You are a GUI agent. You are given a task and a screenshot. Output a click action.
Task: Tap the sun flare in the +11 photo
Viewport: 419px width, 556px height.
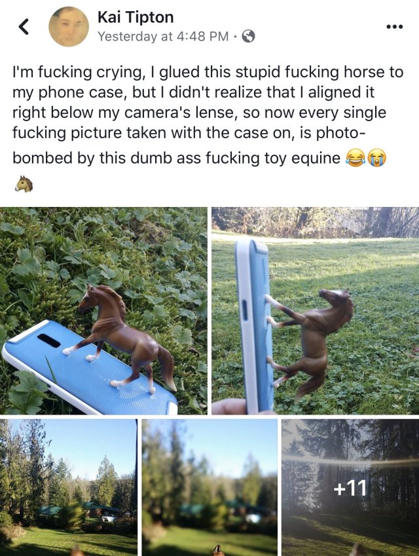[x=351, y=462]
